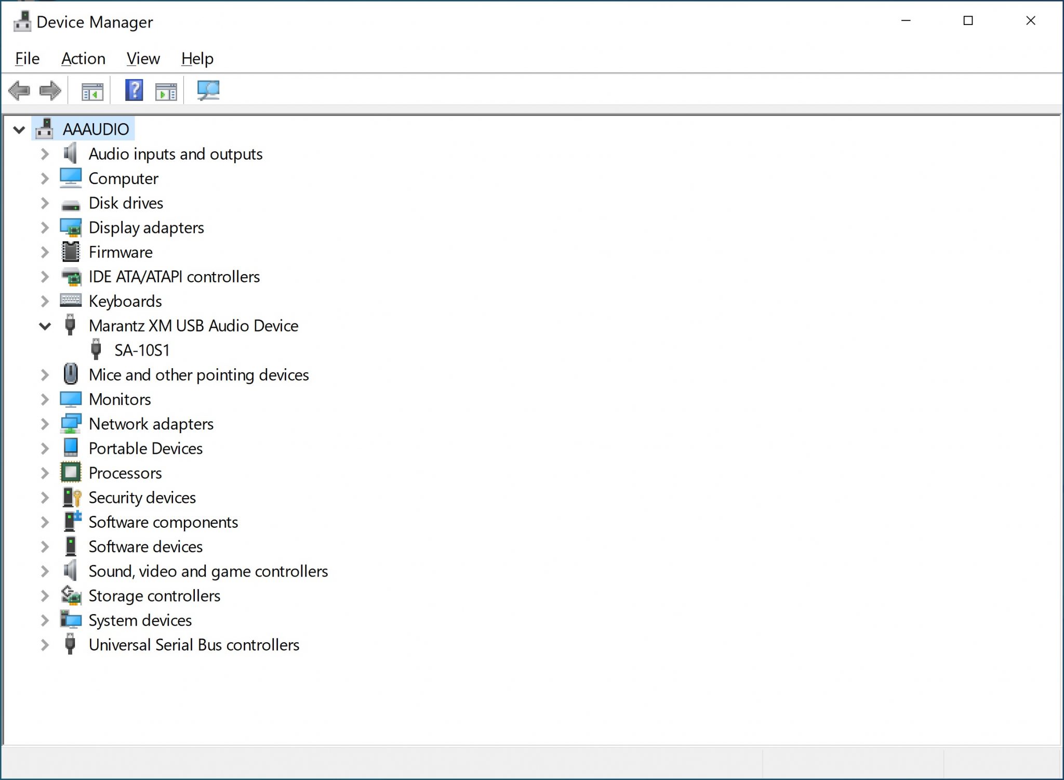This screenshot has width=1064, height=780.
Task: Click the Audio inputs and outputs speaker icon
Action: coord(71,153)
